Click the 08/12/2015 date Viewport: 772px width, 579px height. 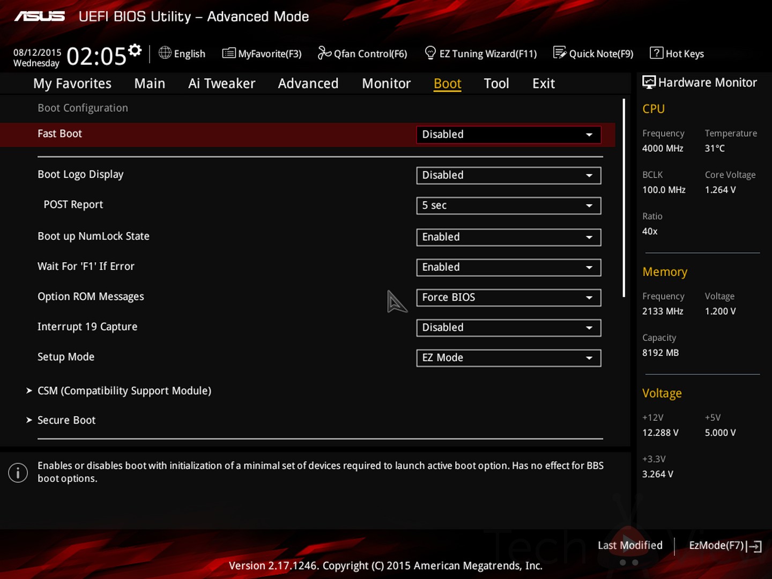(x=37, y=53)
